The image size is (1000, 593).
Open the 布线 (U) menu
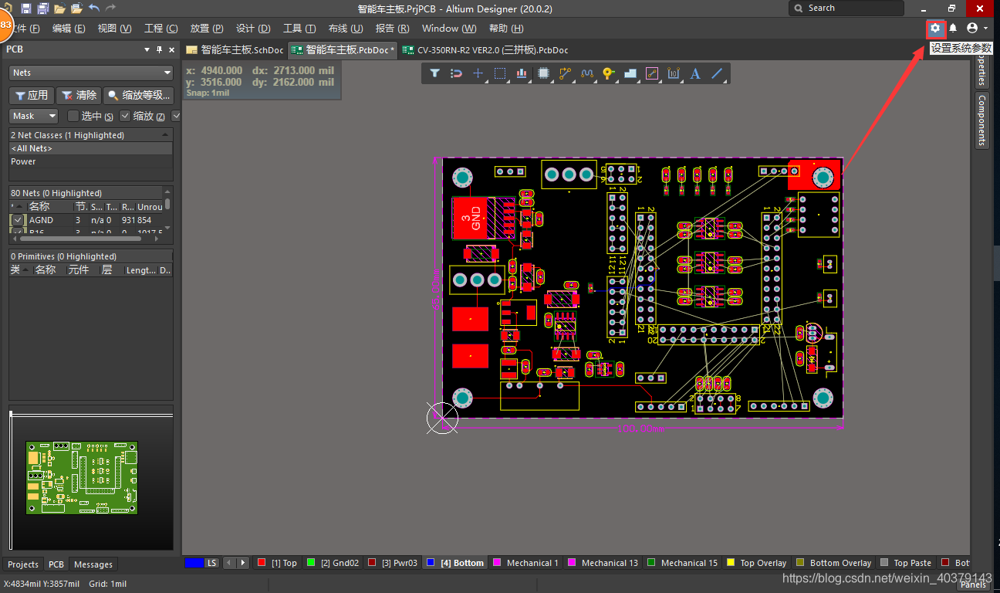(346, 28)
